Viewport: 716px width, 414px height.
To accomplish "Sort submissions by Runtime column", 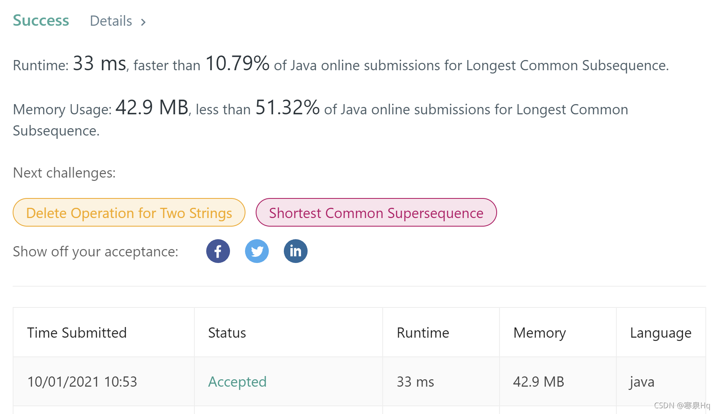I will (423, 332).
